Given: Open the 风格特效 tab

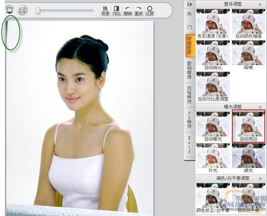Looking at the screenshot, I should (189, 95).
